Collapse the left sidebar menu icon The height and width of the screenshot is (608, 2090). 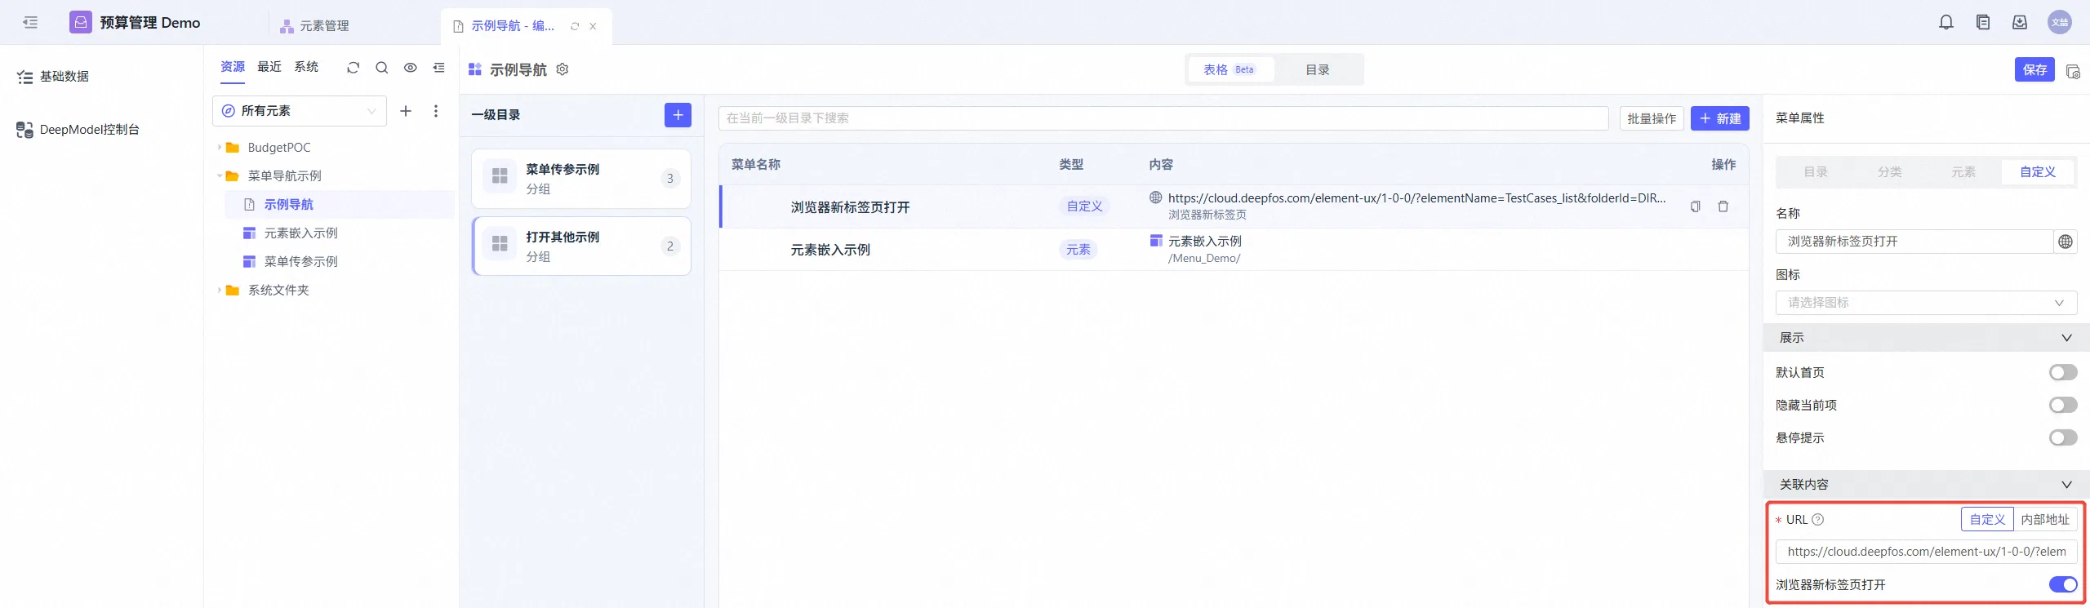30,23
